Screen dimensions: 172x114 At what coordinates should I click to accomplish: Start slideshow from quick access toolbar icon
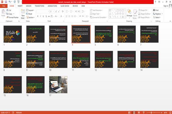(x=18, y=2)
